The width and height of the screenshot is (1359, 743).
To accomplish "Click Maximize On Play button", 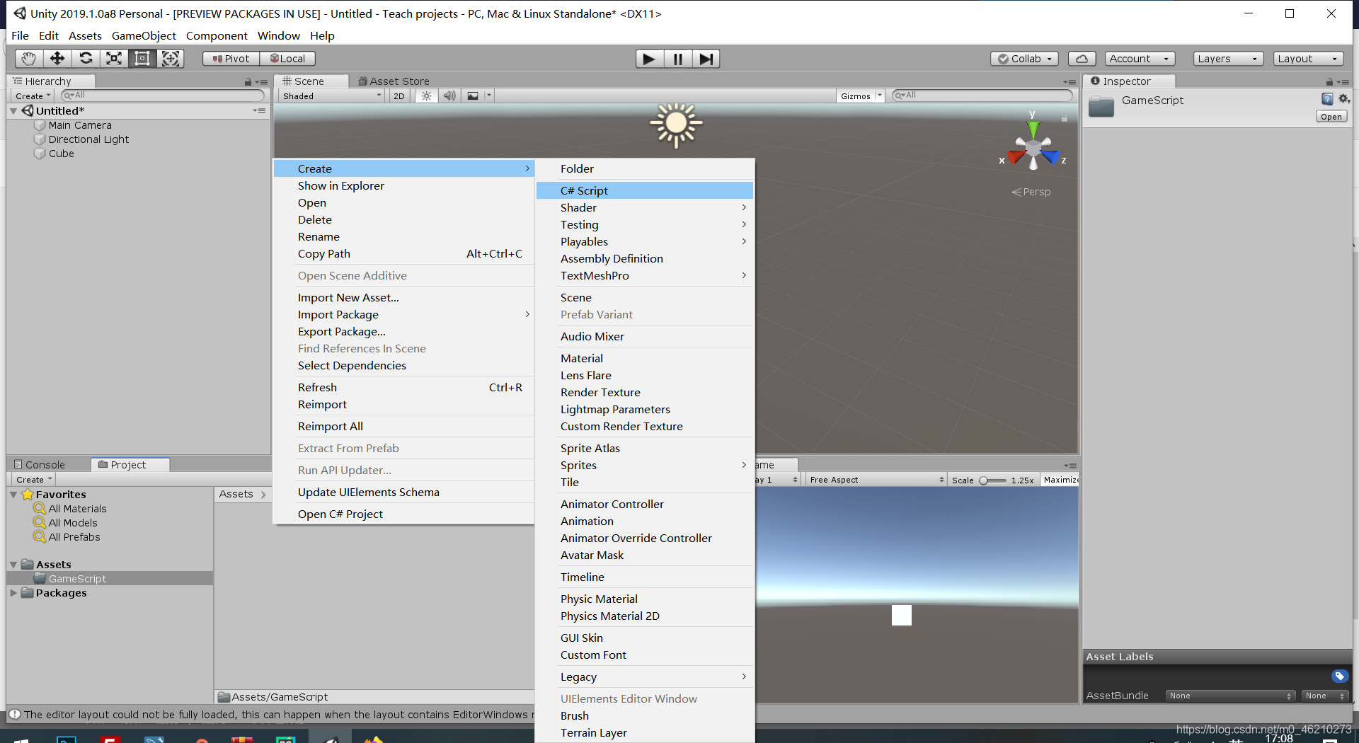I will 1060,480.
